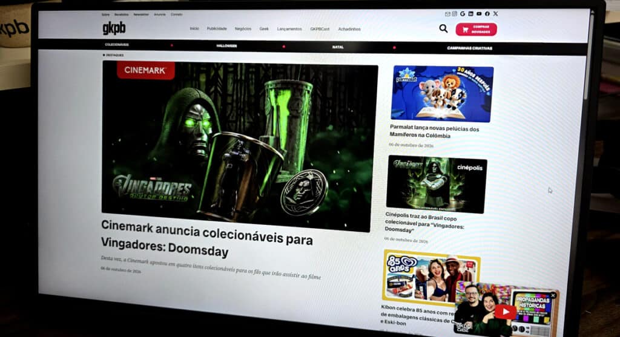Viewport: 620px width, 337px height.
Task: Click the search magnifier icon
Action: [x=443, y=28]
